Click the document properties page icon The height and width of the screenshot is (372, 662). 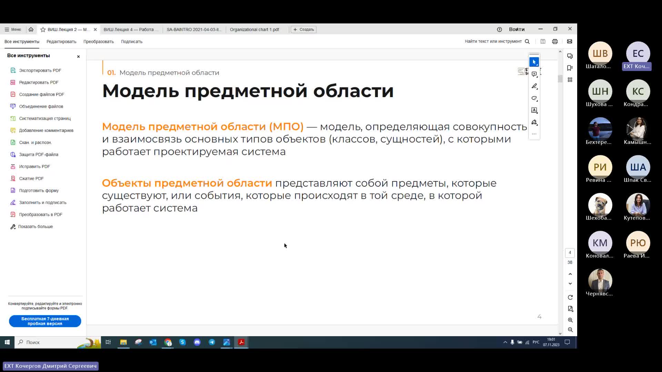coord(570,309)
